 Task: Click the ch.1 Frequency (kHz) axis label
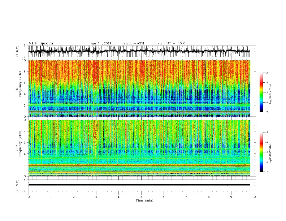[18, 84]
